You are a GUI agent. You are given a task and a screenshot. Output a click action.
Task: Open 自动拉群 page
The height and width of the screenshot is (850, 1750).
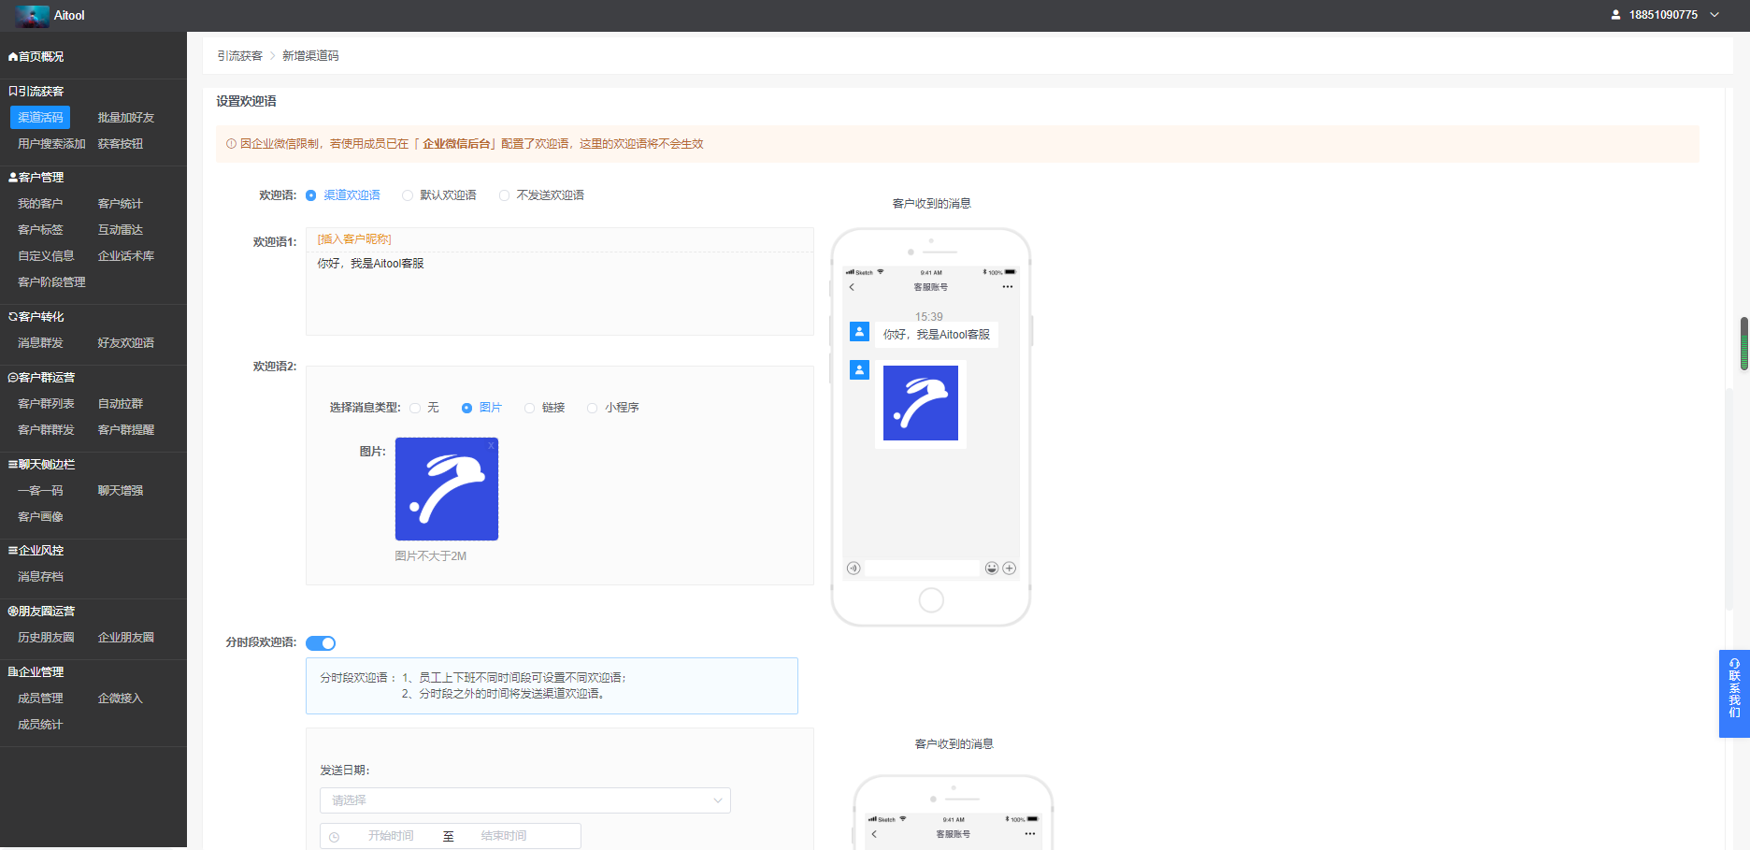pyautogui.click(x=121, y=404)
